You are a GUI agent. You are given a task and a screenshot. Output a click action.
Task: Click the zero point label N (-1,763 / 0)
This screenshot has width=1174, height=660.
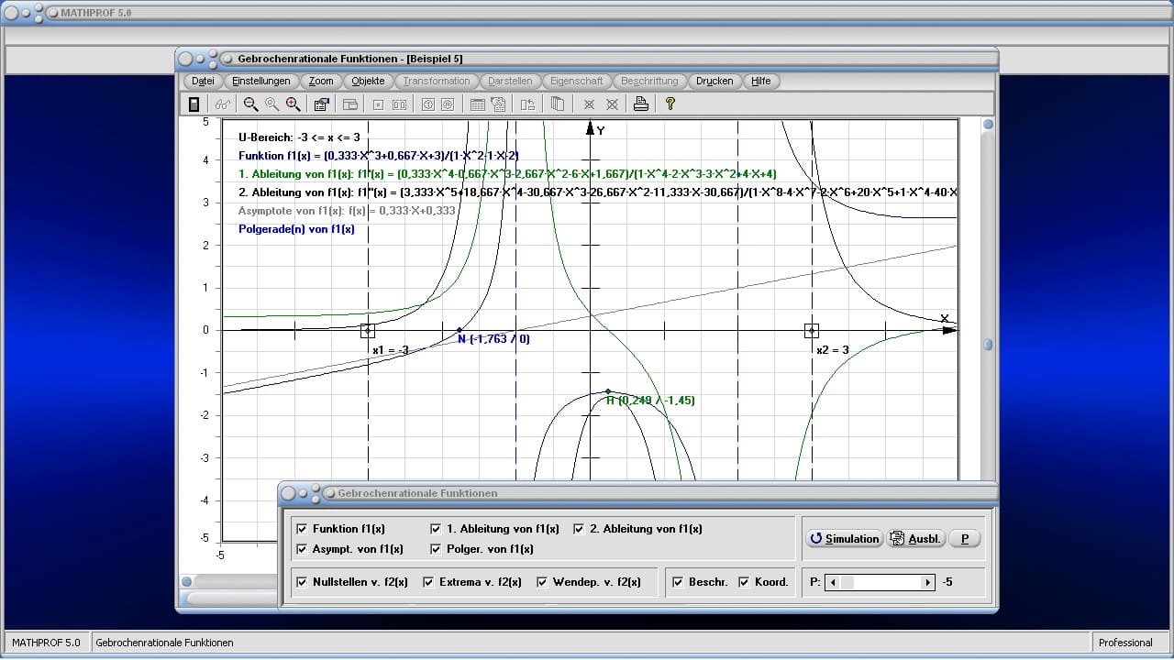[493, 339]
